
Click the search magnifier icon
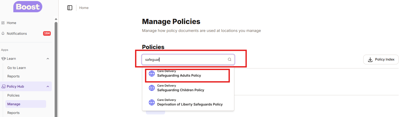(229, 60)
